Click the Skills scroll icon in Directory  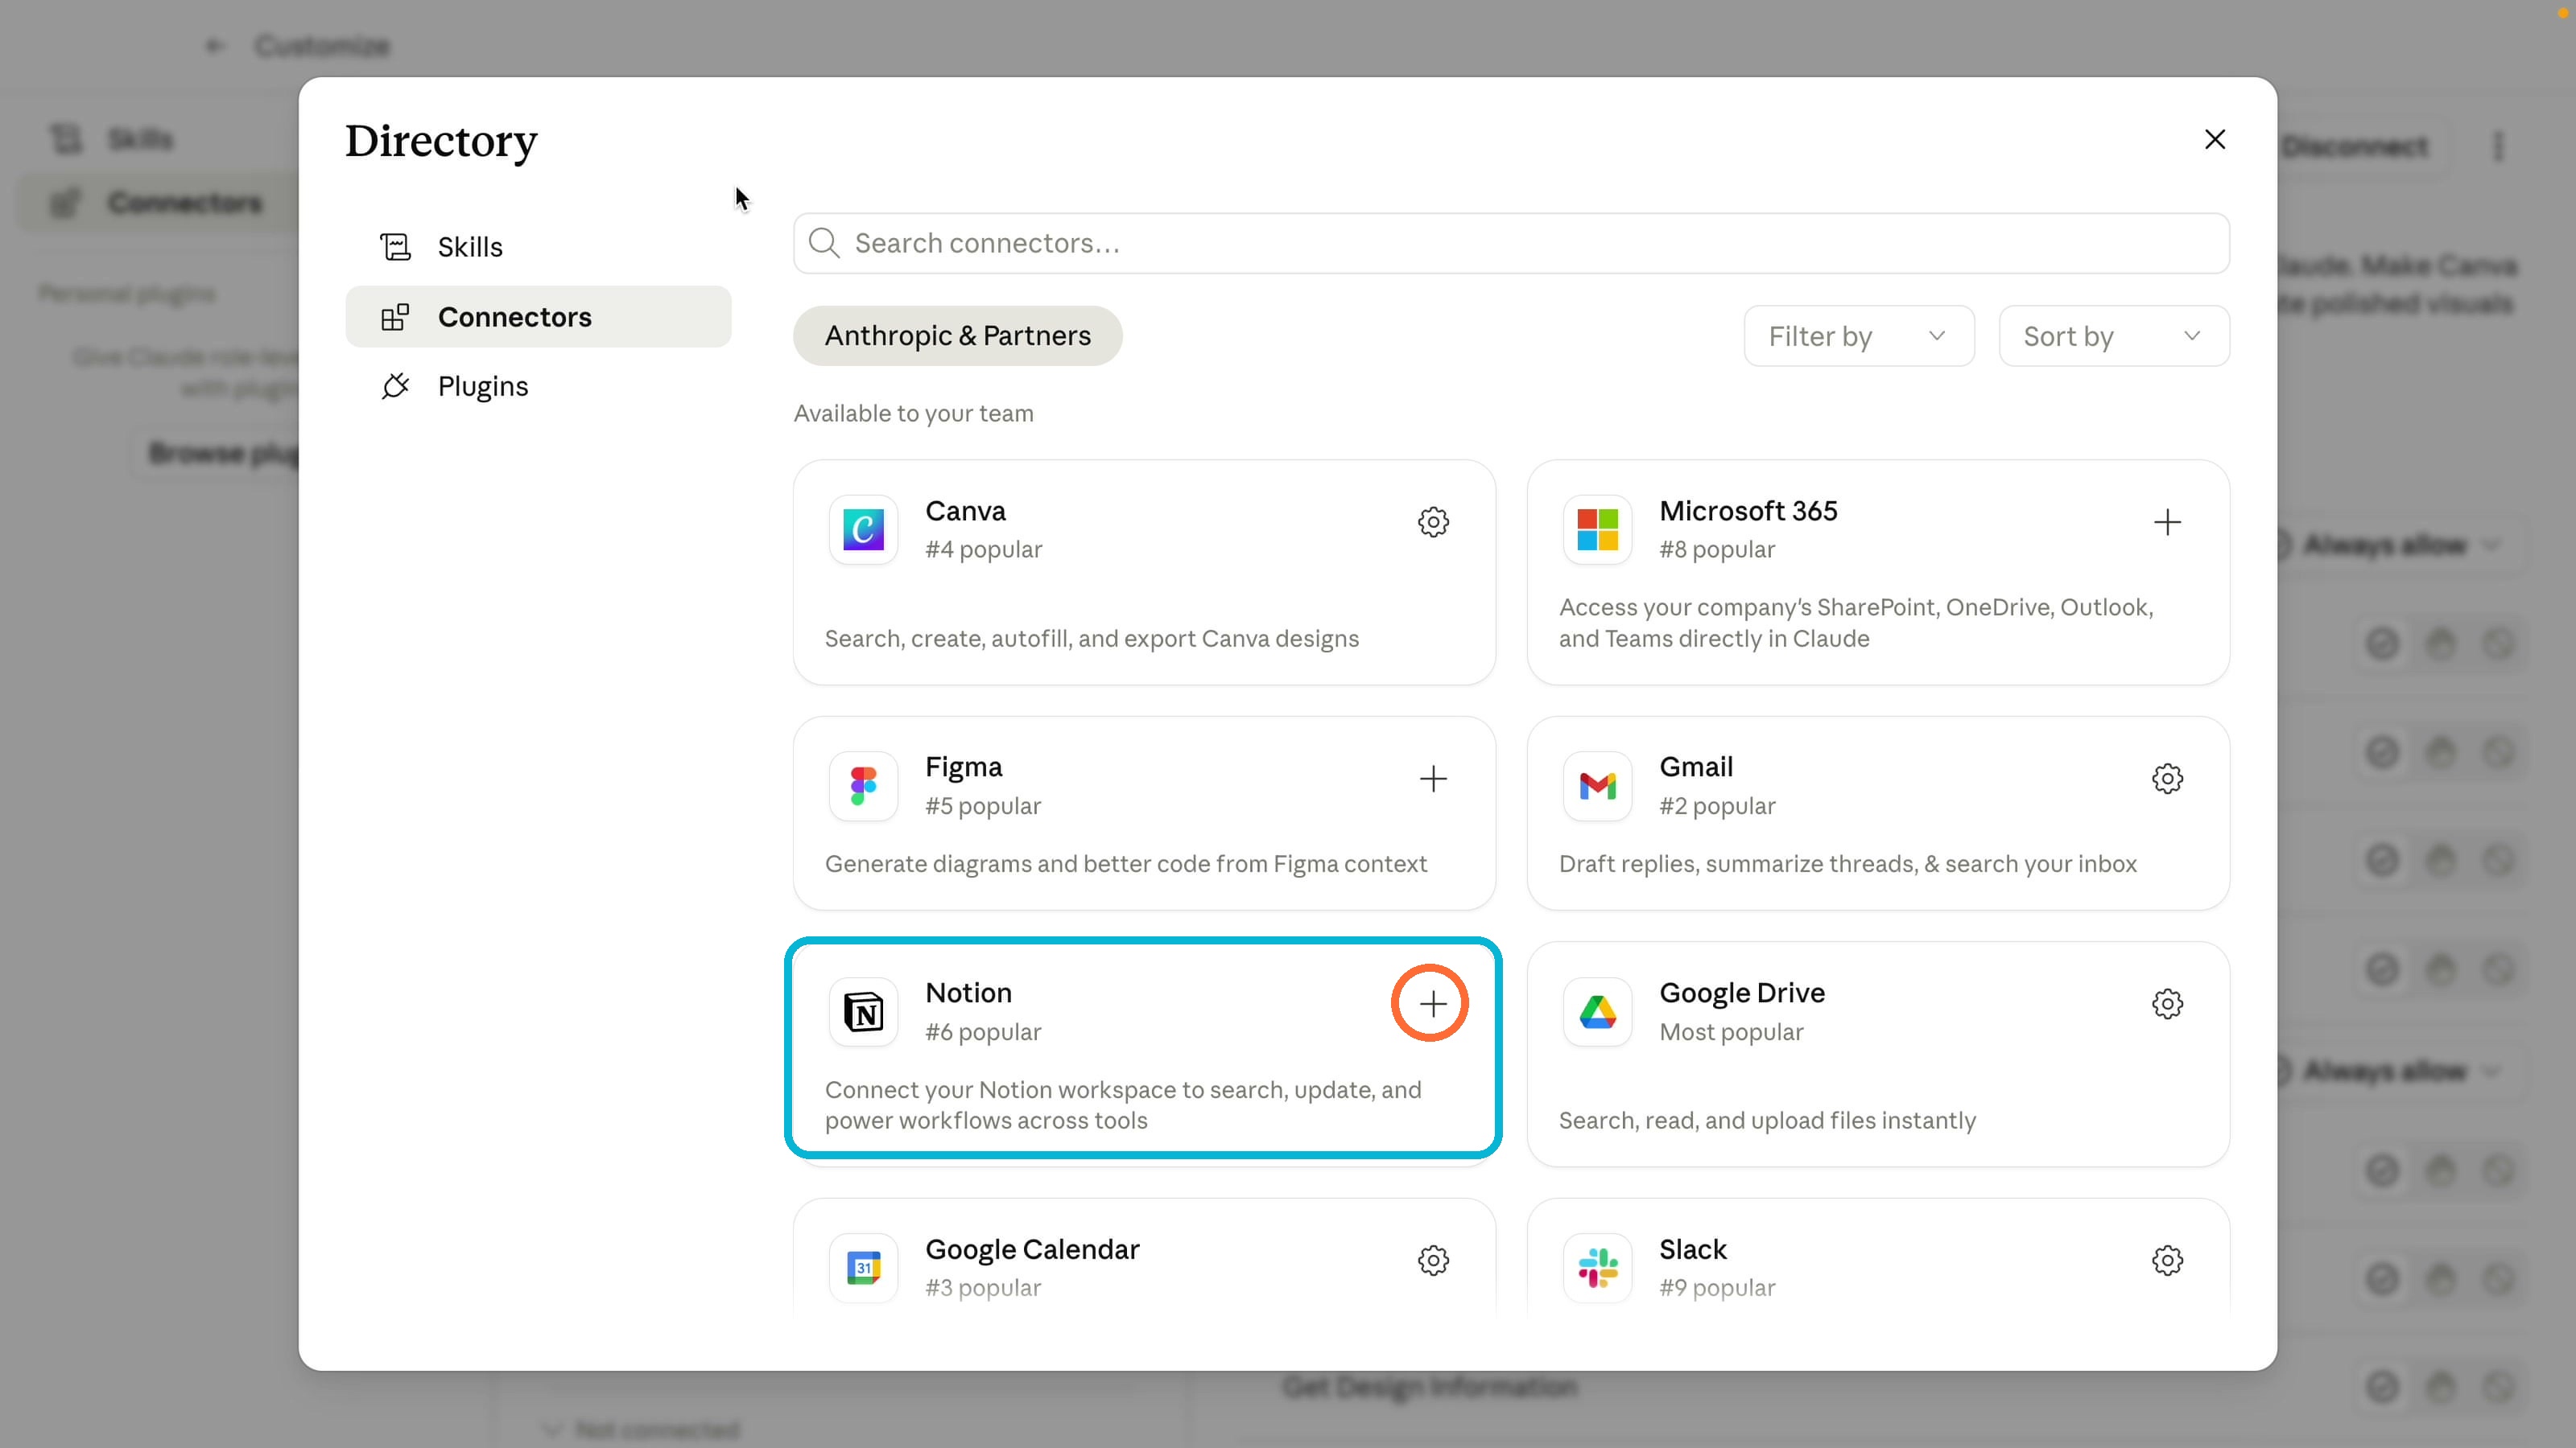pos(395,247)
